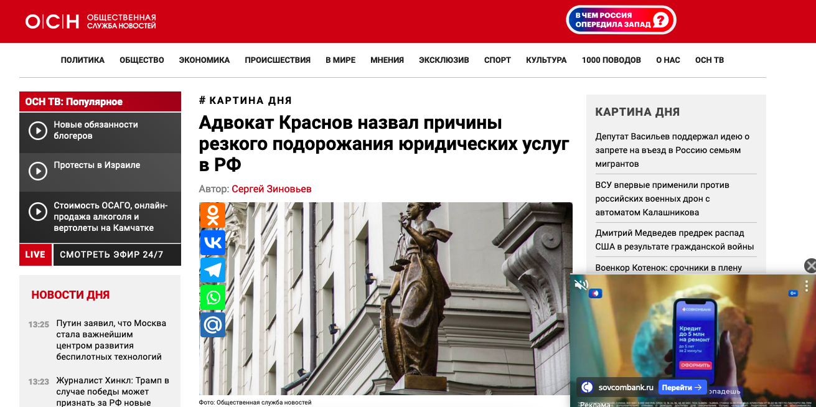Click the 'НОВОСТИ ДНЯ' heading
Viewport: 816px width, 407px height.
coord(70,295)
